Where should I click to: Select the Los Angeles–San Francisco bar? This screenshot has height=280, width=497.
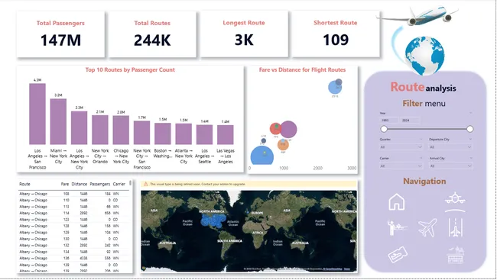pyautogui.click(x=37, y=114)
